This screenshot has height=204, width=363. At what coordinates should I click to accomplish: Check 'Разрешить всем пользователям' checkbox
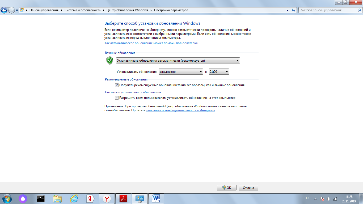point(117,98)
